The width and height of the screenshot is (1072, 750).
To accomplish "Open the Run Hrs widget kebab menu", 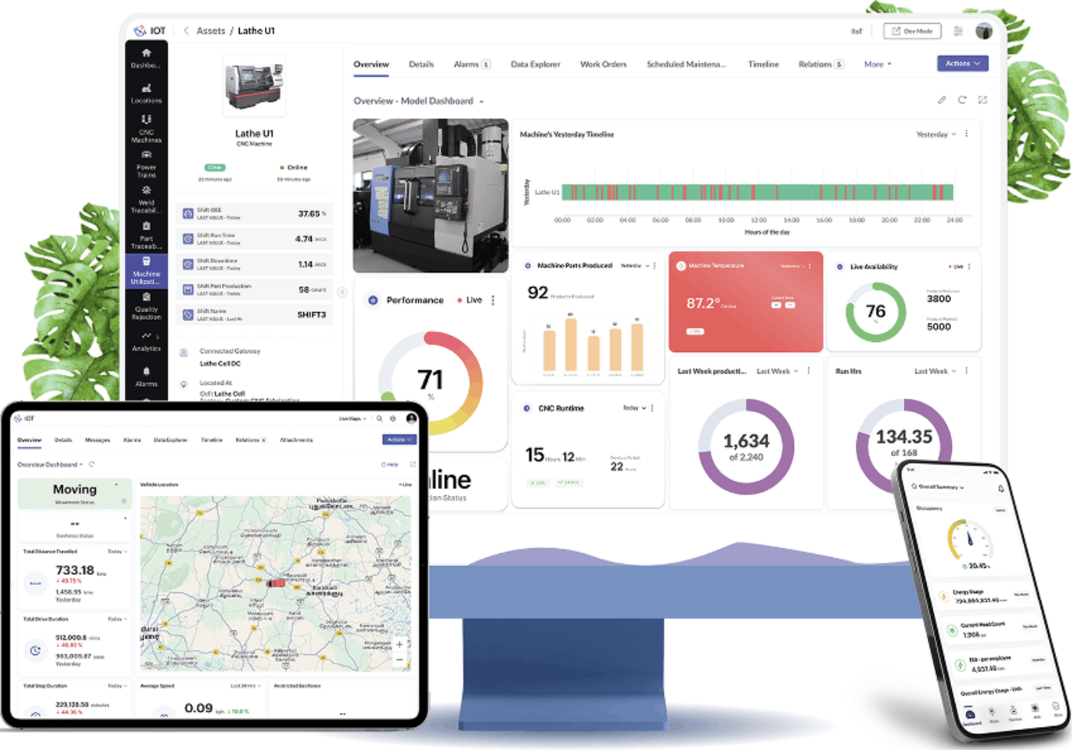I will 967,370.
